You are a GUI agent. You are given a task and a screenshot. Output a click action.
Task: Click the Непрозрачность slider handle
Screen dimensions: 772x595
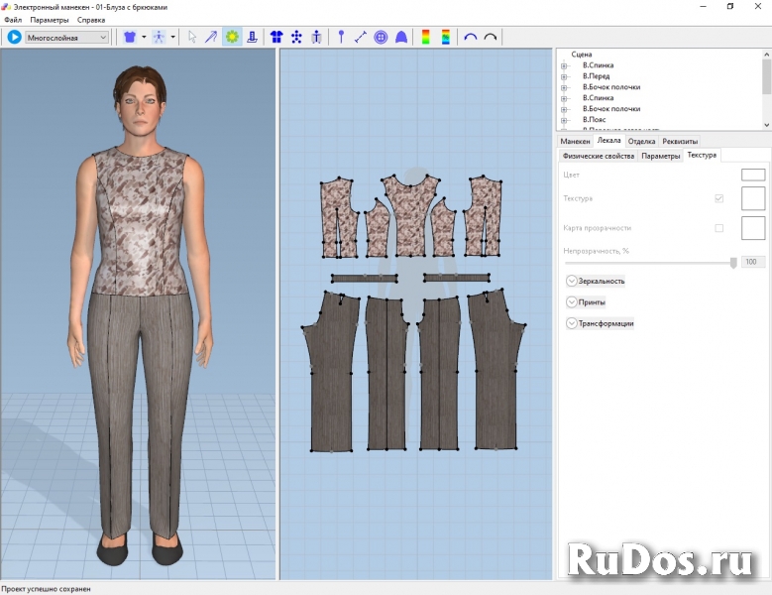click(x=733, y=262)
